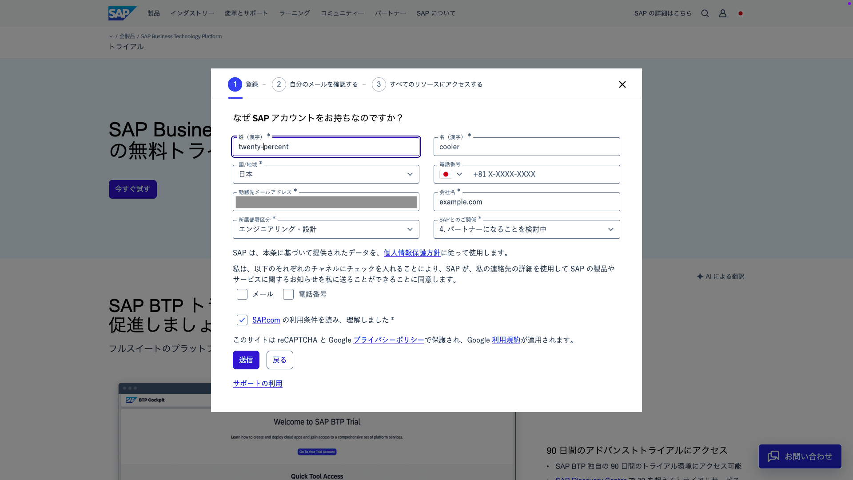Screen dimensions: 853x480
Task: Open the search magnifier icon
Action: coord(705,13)
